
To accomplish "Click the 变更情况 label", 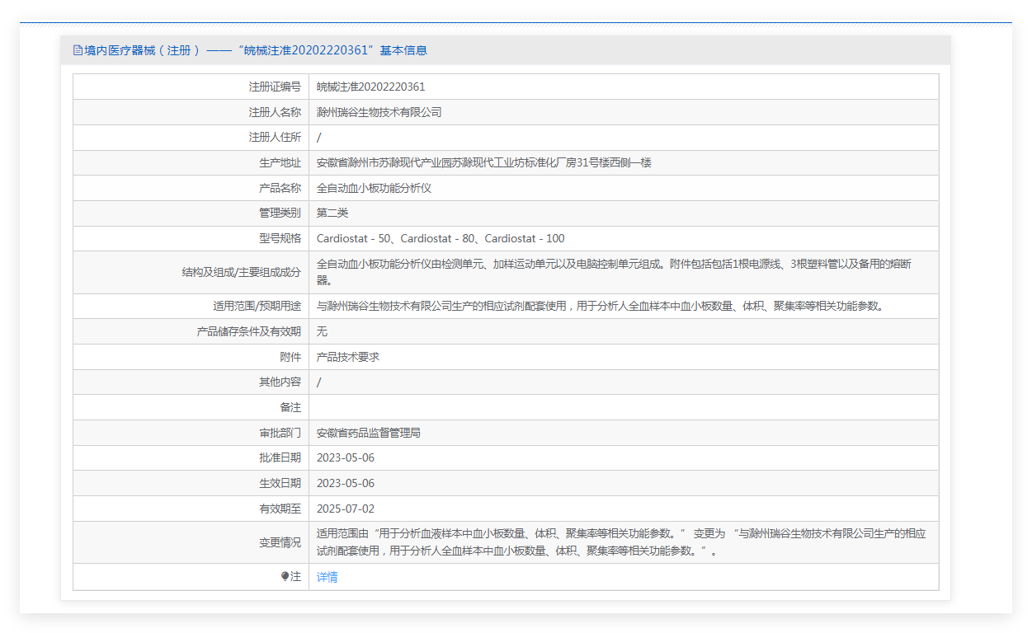I will click(280, 542).
